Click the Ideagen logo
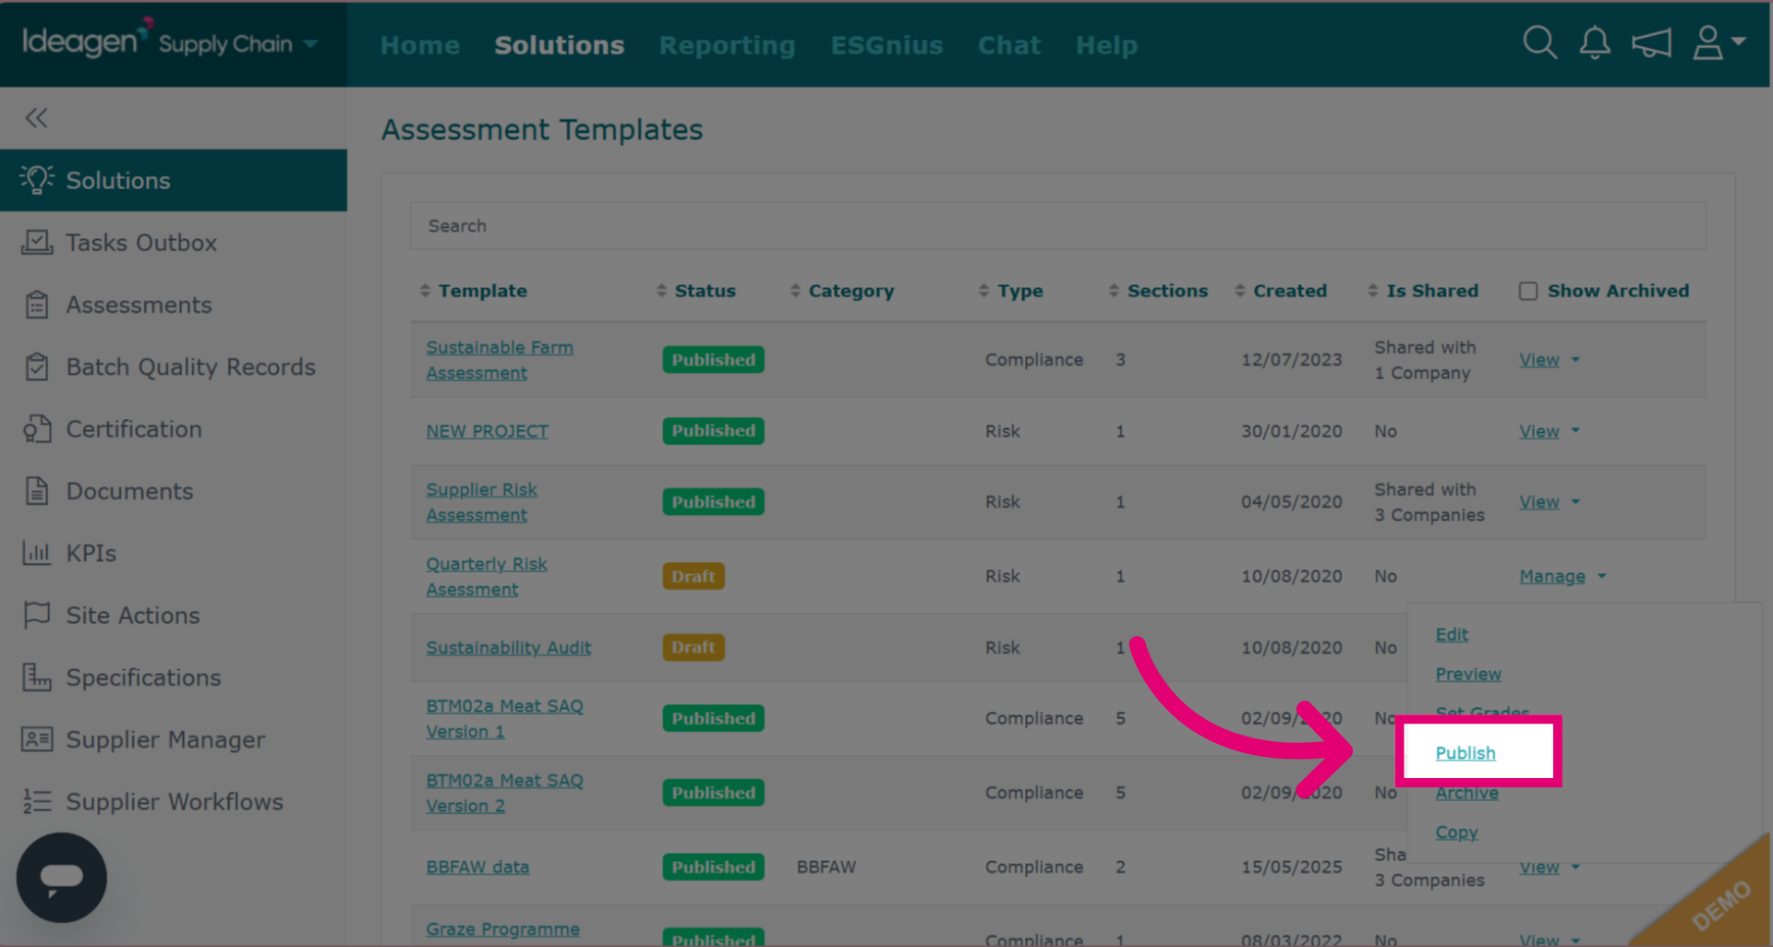This screenshot has width=1773, height=947. pyautogui.click(x=88, y=41)
